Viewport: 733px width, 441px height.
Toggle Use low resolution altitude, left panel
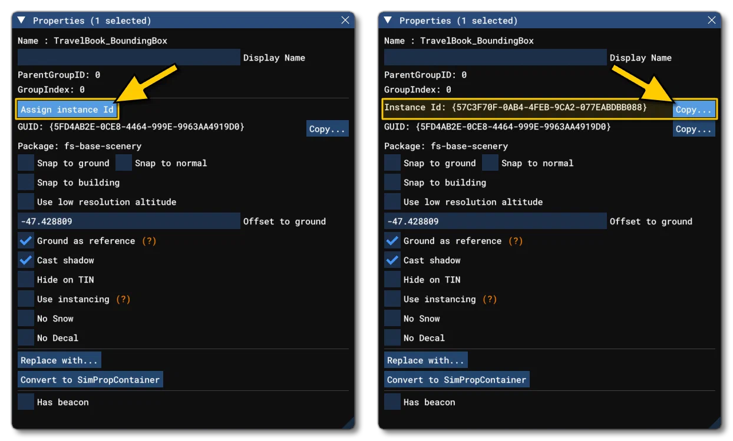tap(26, 202)
